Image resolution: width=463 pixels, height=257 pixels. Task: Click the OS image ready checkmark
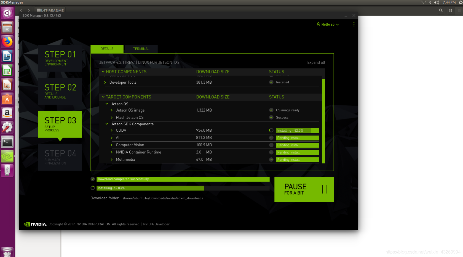pyautogui.click(x=271, y=110)
